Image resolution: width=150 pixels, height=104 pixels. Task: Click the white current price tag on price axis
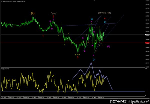tap(147, 35)
